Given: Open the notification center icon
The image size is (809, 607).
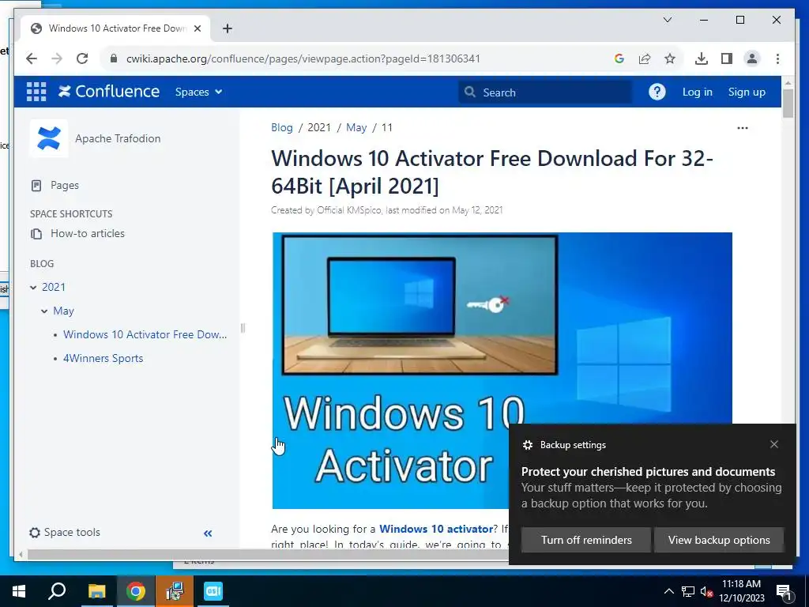Looking at the screenshot, I should point(785,592).
